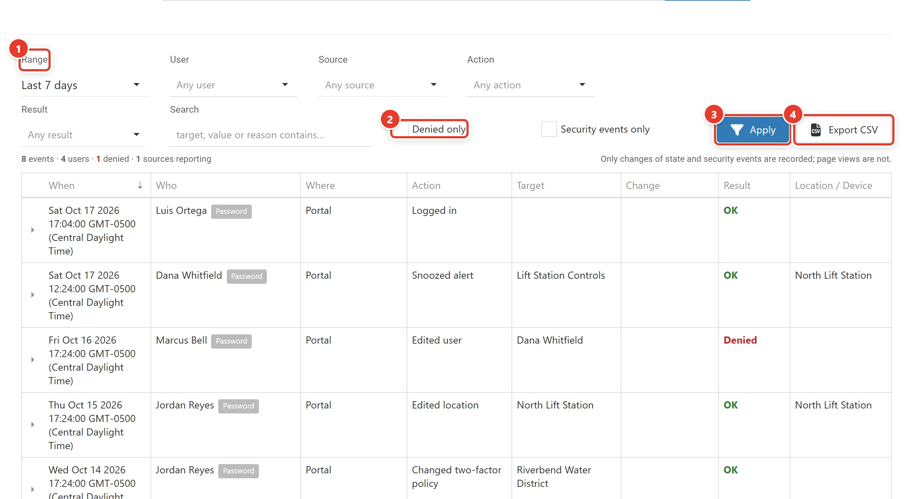Click the OK result in Luis Ortega's row
The height and width of the screenshot is (499, 913).
pos(730,210)
